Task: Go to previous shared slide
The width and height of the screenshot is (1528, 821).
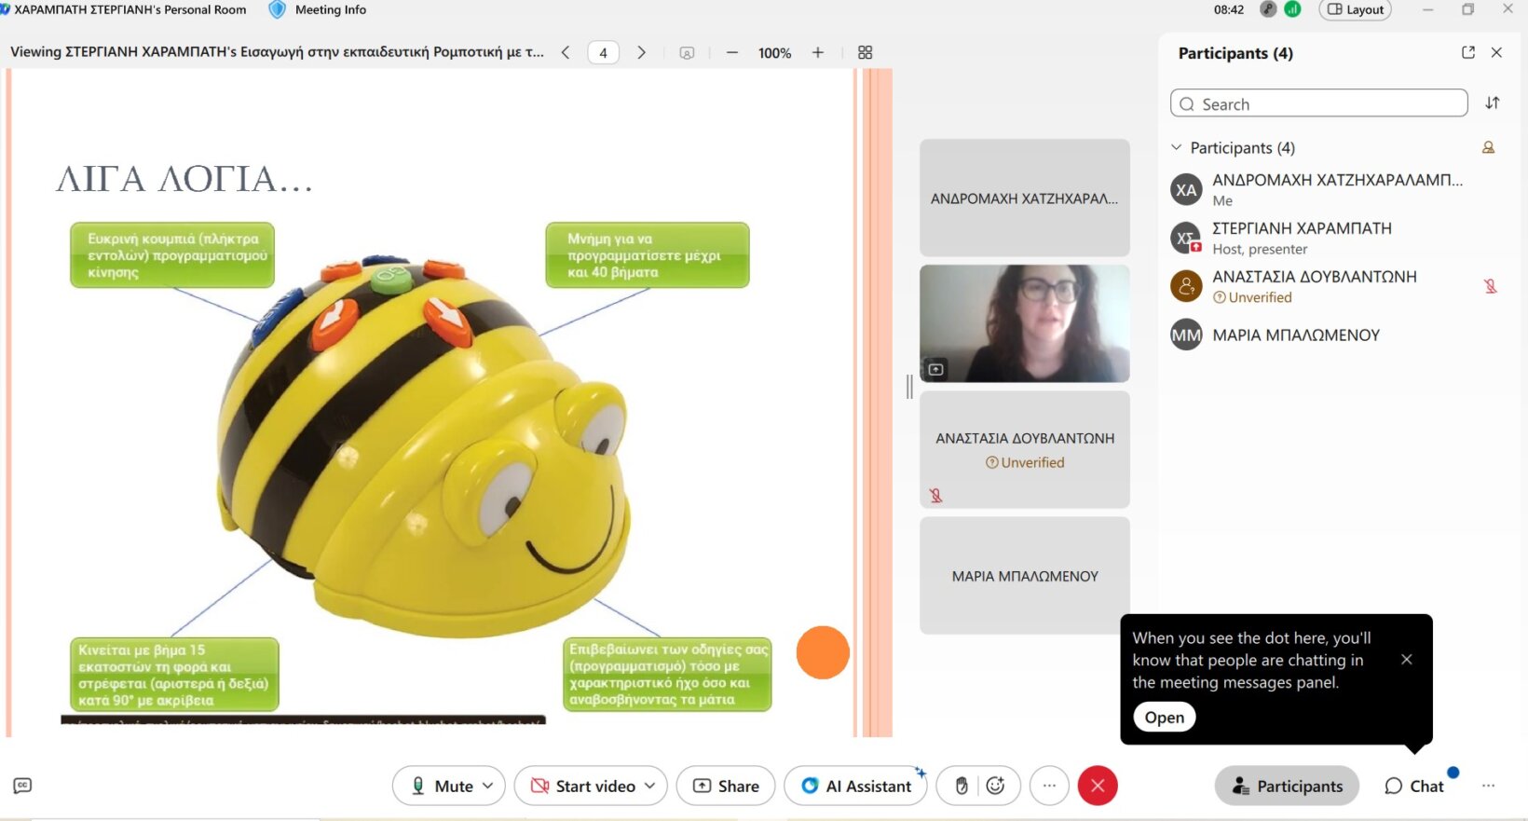Action: pyautogui.click(x=566, y=53)
